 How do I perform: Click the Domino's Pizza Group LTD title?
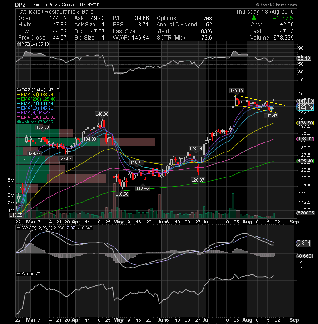[x=56, y=5]
